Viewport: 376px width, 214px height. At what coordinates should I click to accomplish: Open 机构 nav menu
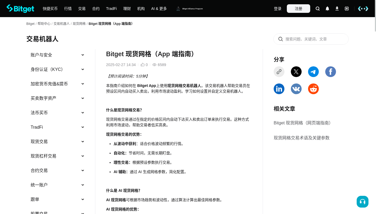tap(141, 9)
